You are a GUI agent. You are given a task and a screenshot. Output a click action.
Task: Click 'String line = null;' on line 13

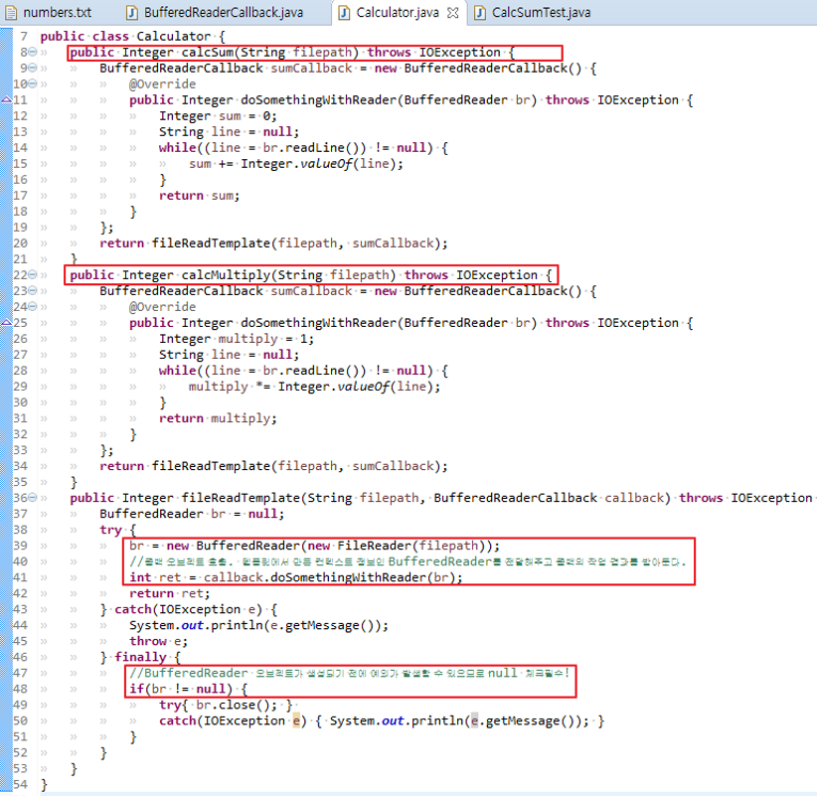[x=230, y=132]
